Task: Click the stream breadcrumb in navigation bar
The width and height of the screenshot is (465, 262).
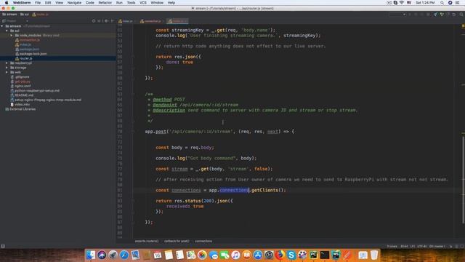Action: pyautogui.click(x=9, y=15)
